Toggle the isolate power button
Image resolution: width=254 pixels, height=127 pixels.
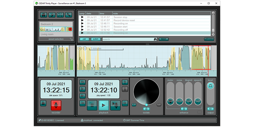point(146,109)
